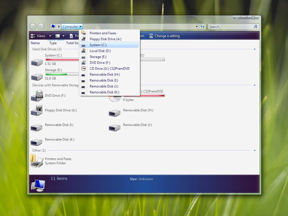Collapse the Computer breadcrumb dropdown arrow
288x216 pixels.
coord(81,27)
